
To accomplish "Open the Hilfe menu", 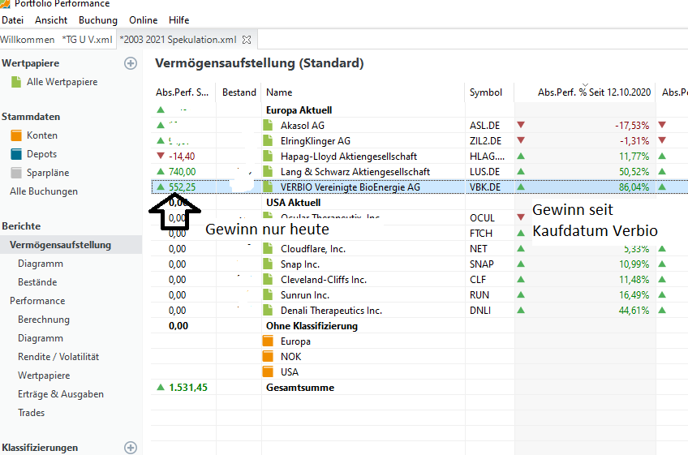I will click(179, 20).
